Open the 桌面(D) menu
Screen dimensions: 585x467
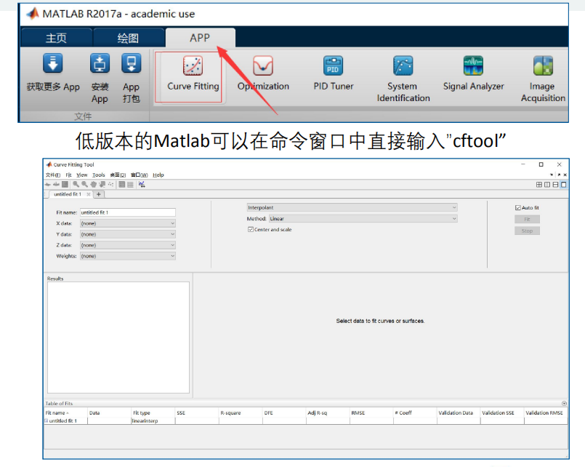(118, 175)
